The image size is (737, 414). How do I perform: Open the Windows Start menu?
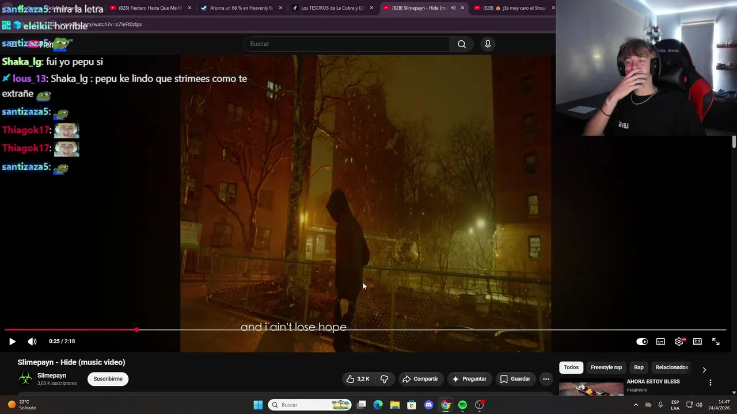258,405
